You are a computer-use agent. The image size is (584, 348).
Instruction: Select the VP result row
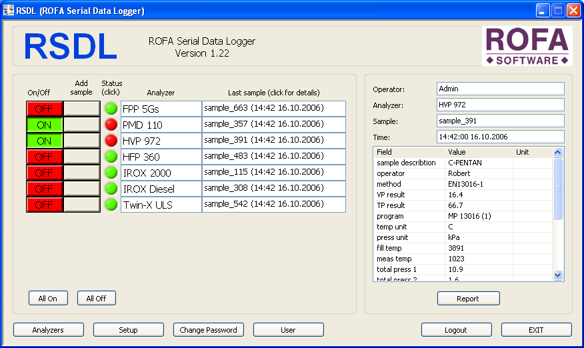point(463,195)
